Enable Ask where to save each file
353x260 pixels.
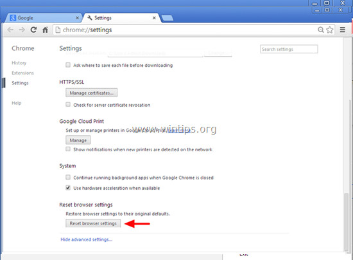coord(68,65)
